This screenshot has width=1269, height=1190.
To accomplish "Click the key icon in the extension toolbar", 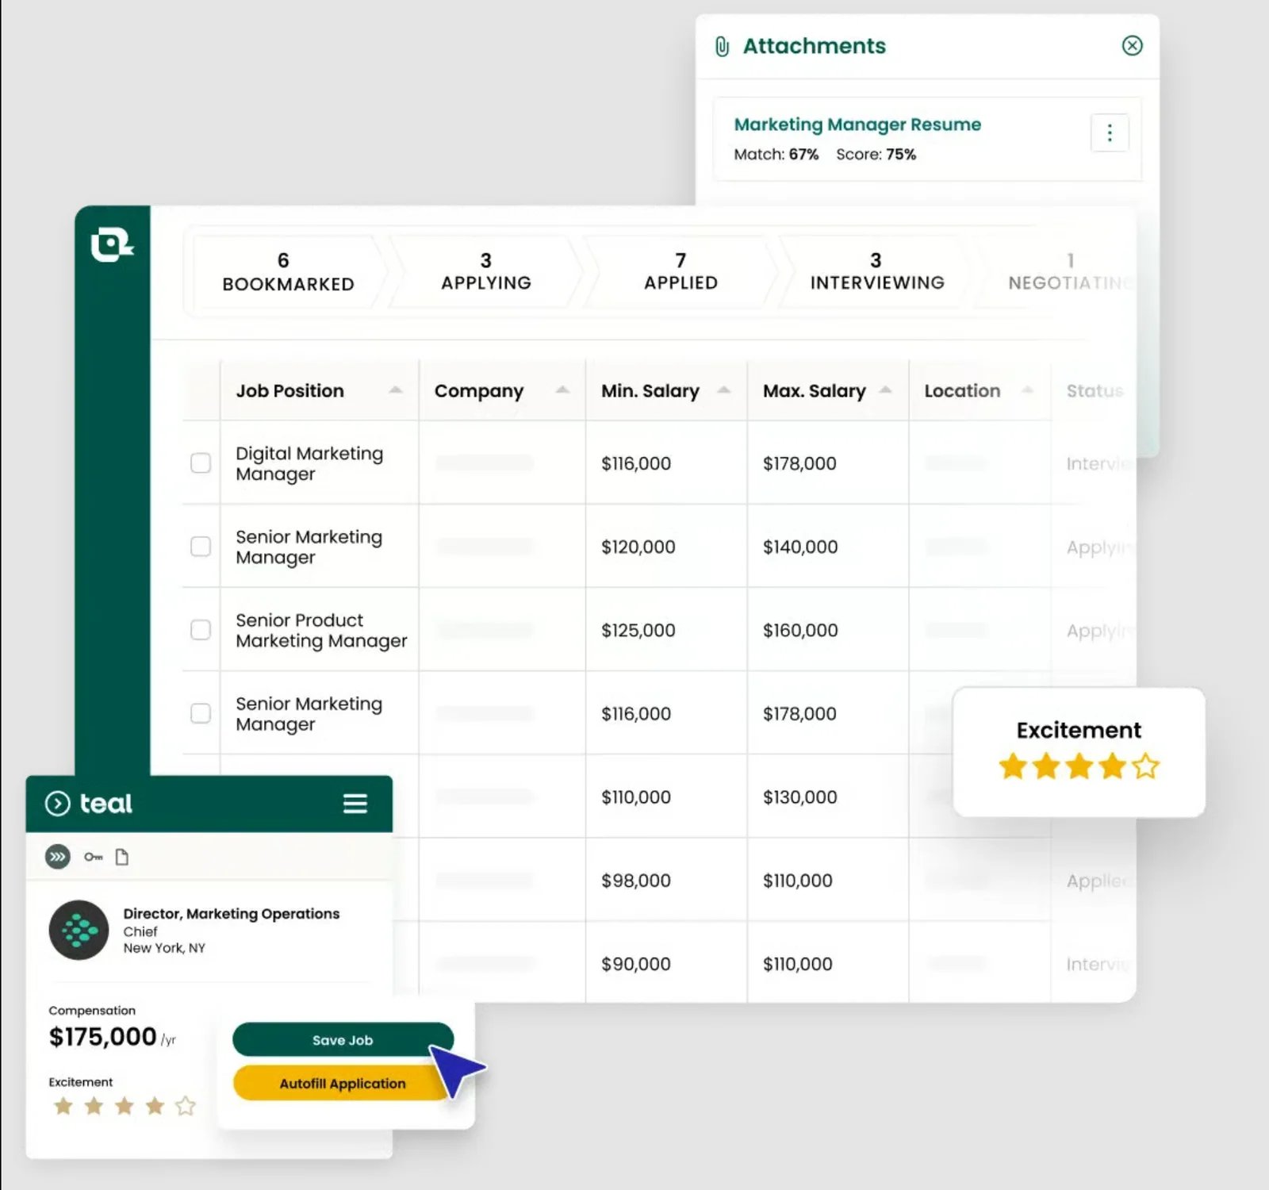I will [x=93, y=857].
